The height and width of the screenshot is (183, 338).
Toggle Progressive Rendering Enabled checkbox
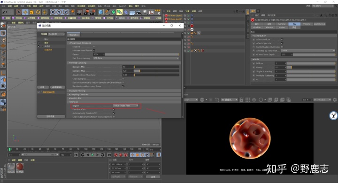(x=94, y=46)
